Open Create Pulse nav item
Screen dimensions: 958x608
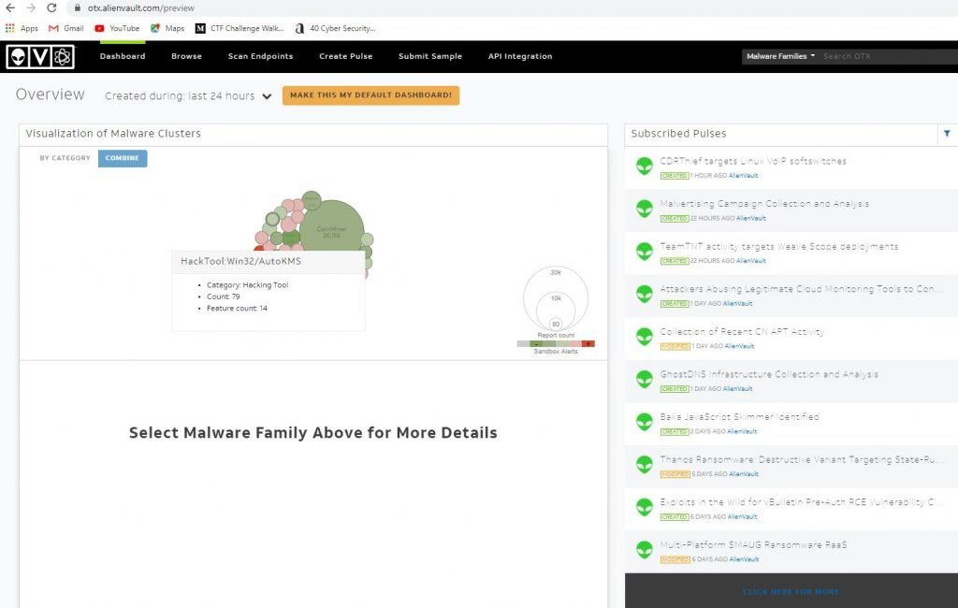point(346,56)
